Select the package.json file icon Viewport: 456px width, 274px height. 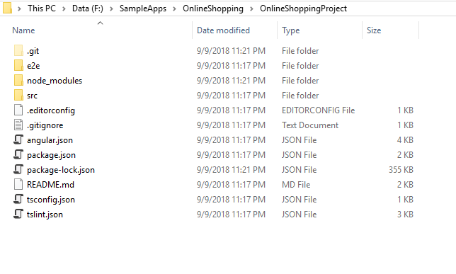click(18, 154)
